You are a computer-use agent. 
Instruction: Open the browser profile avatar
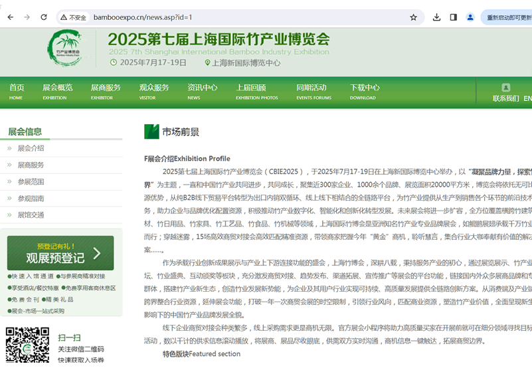[470, 17]
